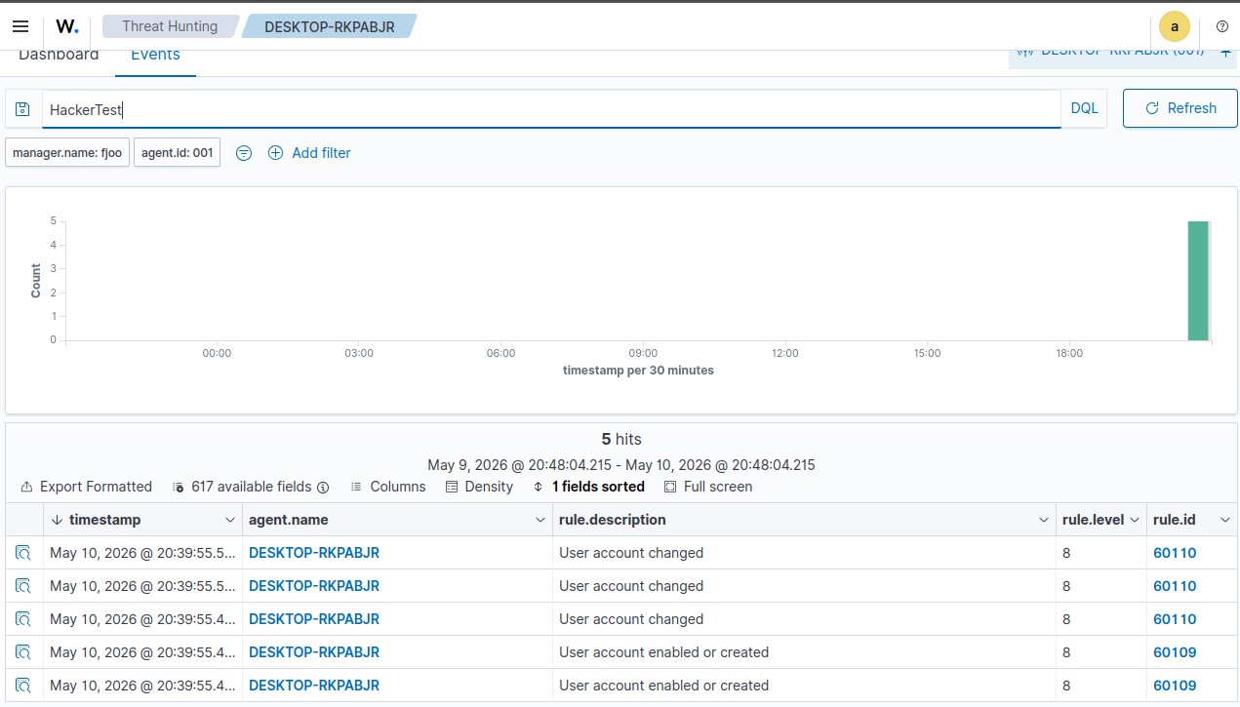Open rule 60109 link in last row
The height and width of the screenshot is (707, 1240).
(x=1175, y=686)
